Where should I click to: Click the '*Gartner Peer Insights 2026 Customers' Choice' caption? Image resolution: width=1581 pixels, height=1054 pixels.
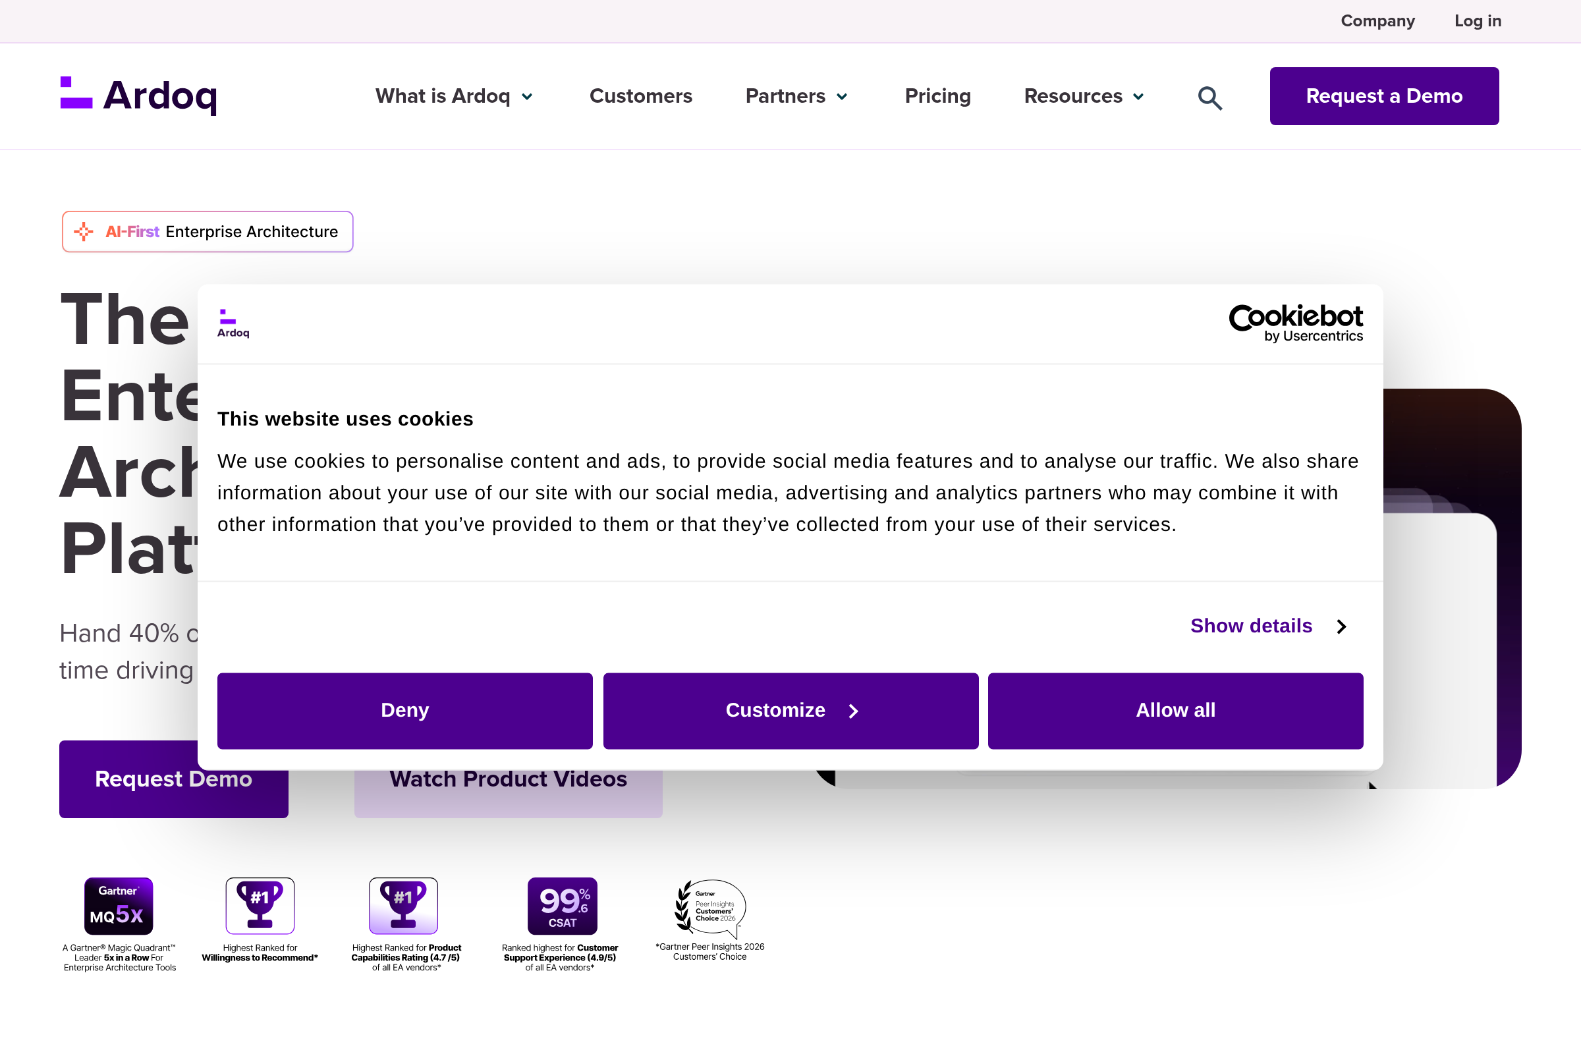(710, 951)
